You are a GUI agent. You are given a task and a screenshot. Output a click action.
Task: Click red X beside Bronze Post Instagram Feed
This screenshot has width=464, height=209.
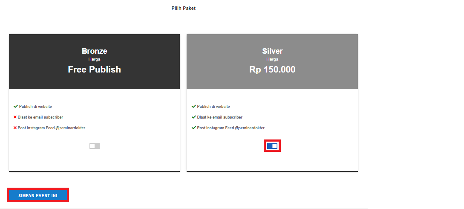15,128
